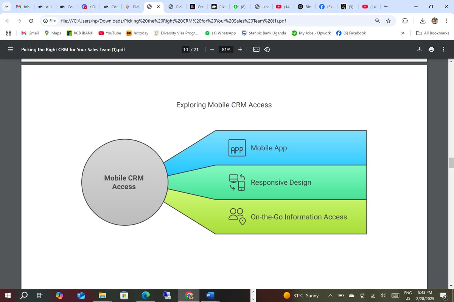The width and height of the screenshot is (454, 302).
Task: Open the Gmail bookmark
Action: pos(30,33)
